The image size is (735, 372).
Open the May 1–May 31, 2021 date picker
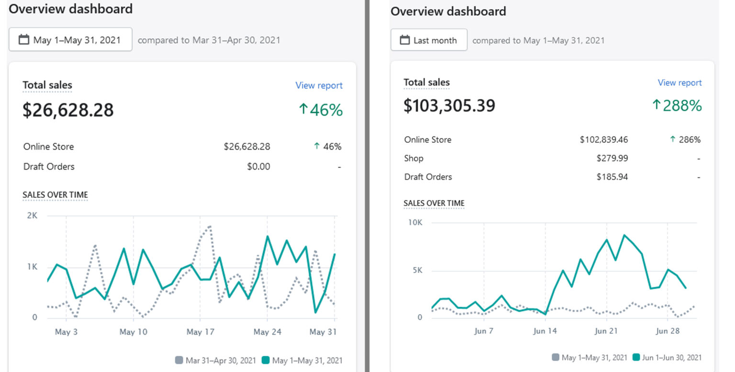pos(70,40)
